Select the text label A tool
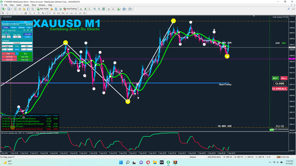 (x=34, y=13)
